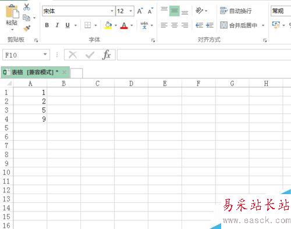Select row 10 header
Image resolution: width=291 pixels, height=229 pixels.
pyautogui.click(x=6, y=172)
